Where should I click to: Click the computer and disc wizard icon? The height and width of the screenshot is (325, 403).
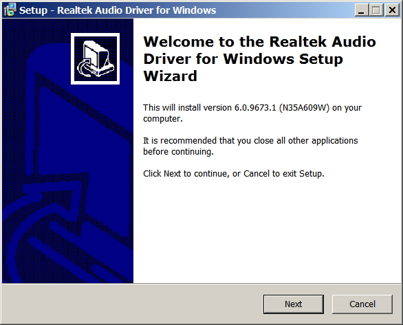(96, 58)
